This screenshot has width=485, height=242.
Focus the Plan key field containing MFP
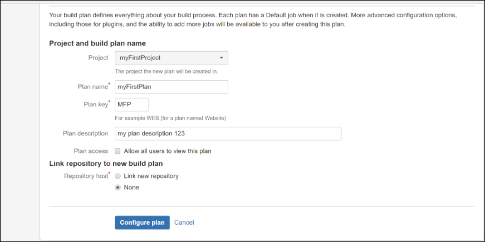[131, 105]
